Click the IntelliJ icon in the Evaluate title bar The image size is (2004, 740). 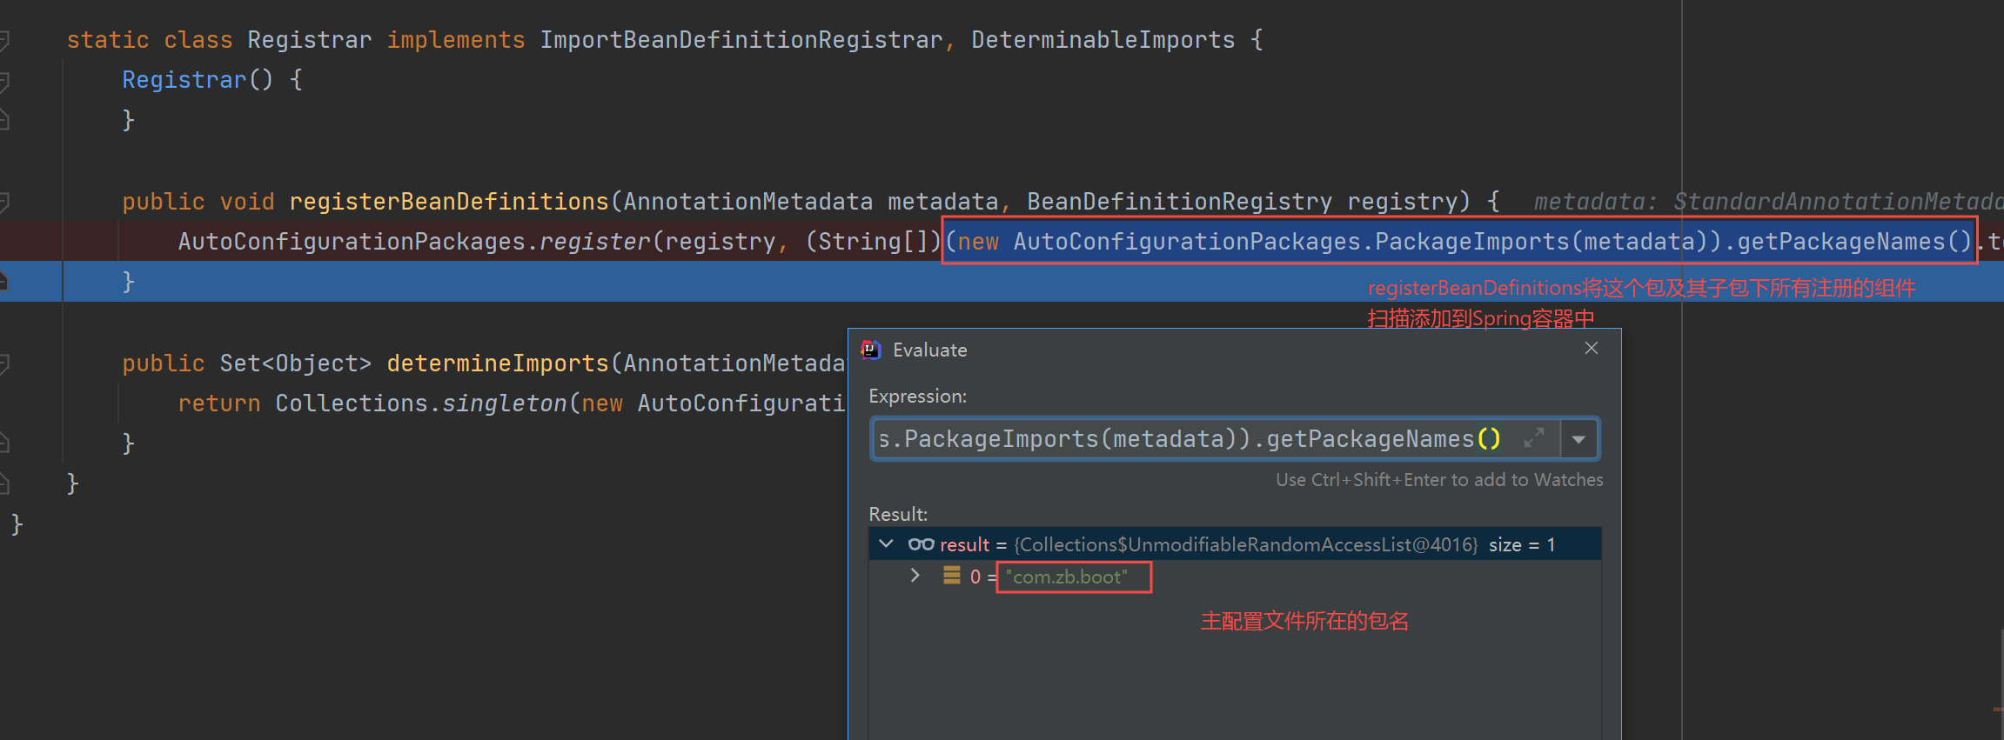pyautogui.click(x=871, y=350)
